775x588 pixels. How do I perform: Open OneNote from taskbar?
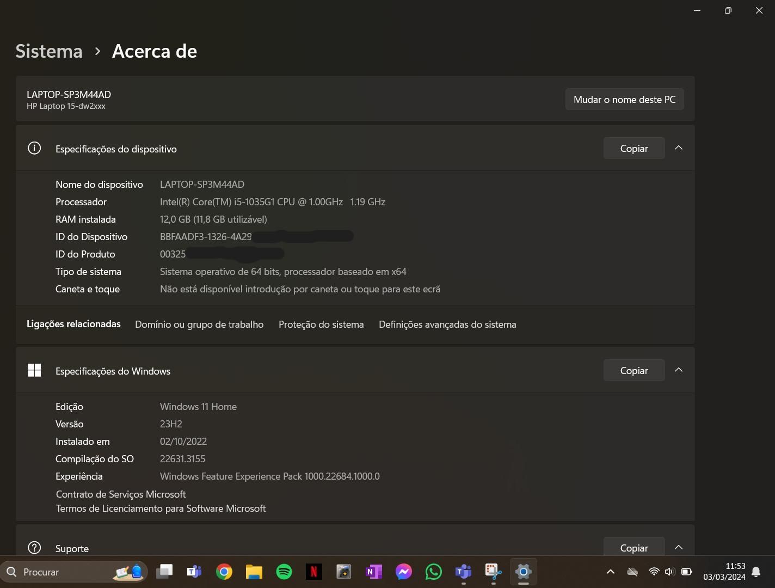pyautogui.click(x=374, y=572)
